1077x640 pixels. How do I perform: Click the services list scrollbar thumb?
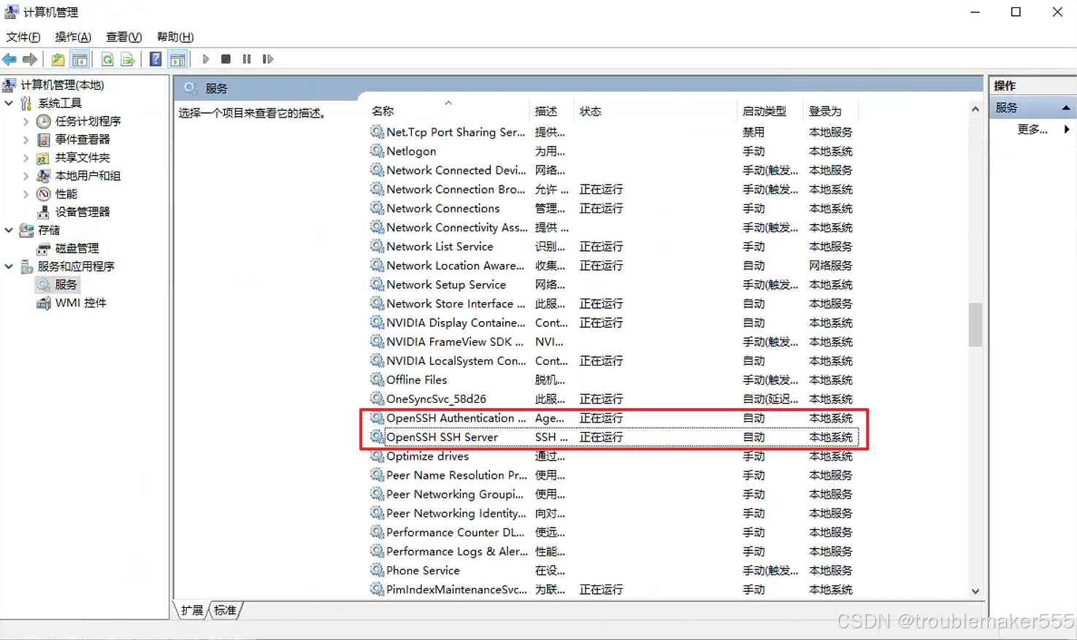pyautogui.click(x=976, y=325)
